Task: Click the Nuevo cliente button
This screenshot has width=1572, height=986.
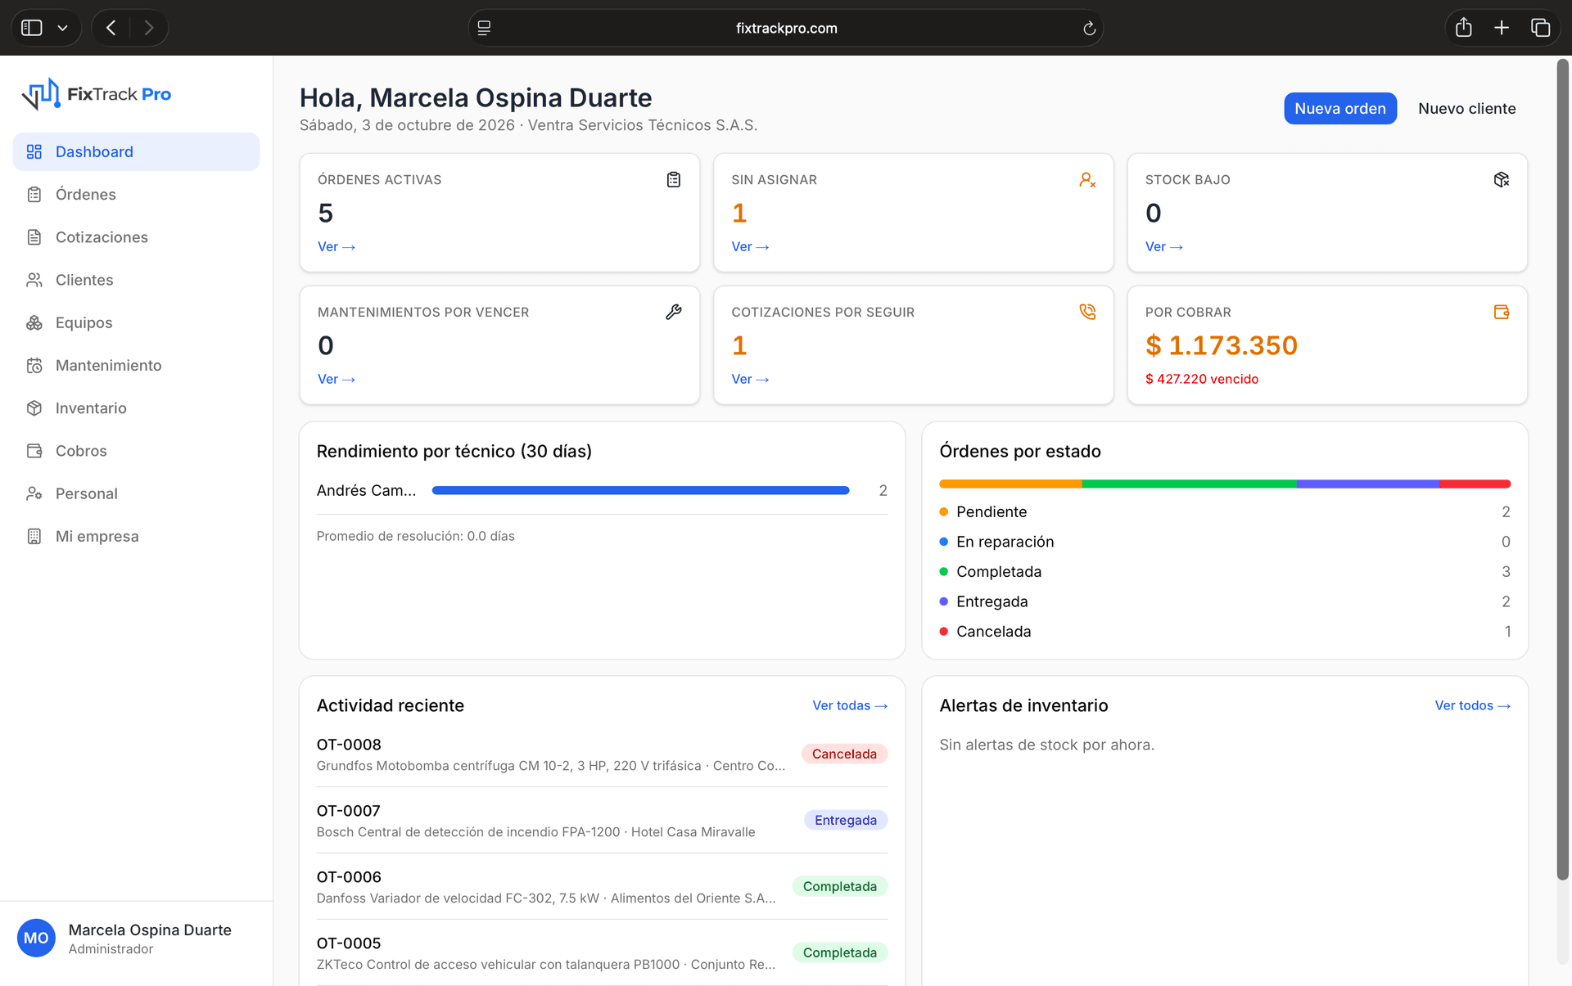Action: tap(1466, 109)
